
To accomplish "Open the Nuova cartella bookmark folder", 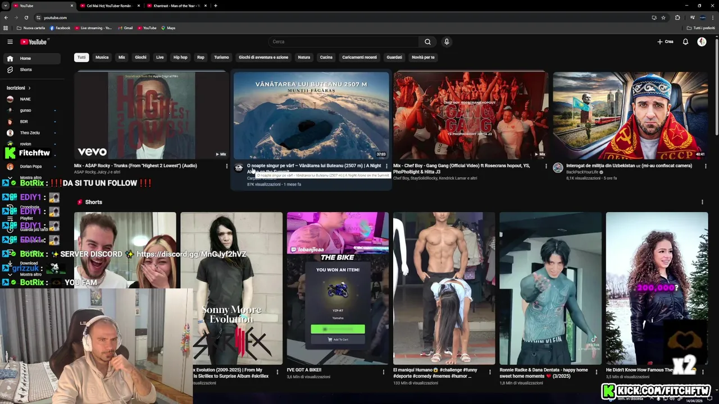I will click(x=31, y=28).
